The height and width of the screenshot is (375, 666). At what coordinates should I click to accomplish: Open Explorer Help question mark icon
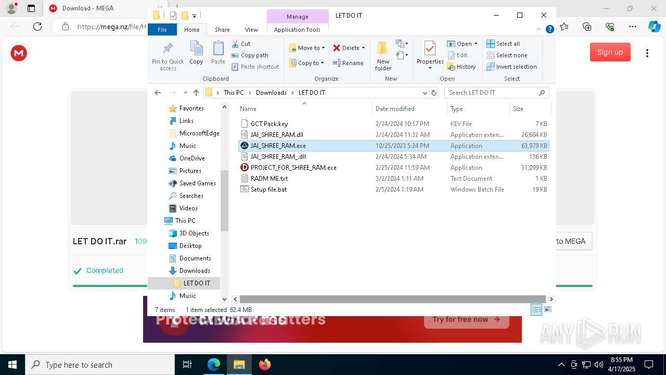549,30
